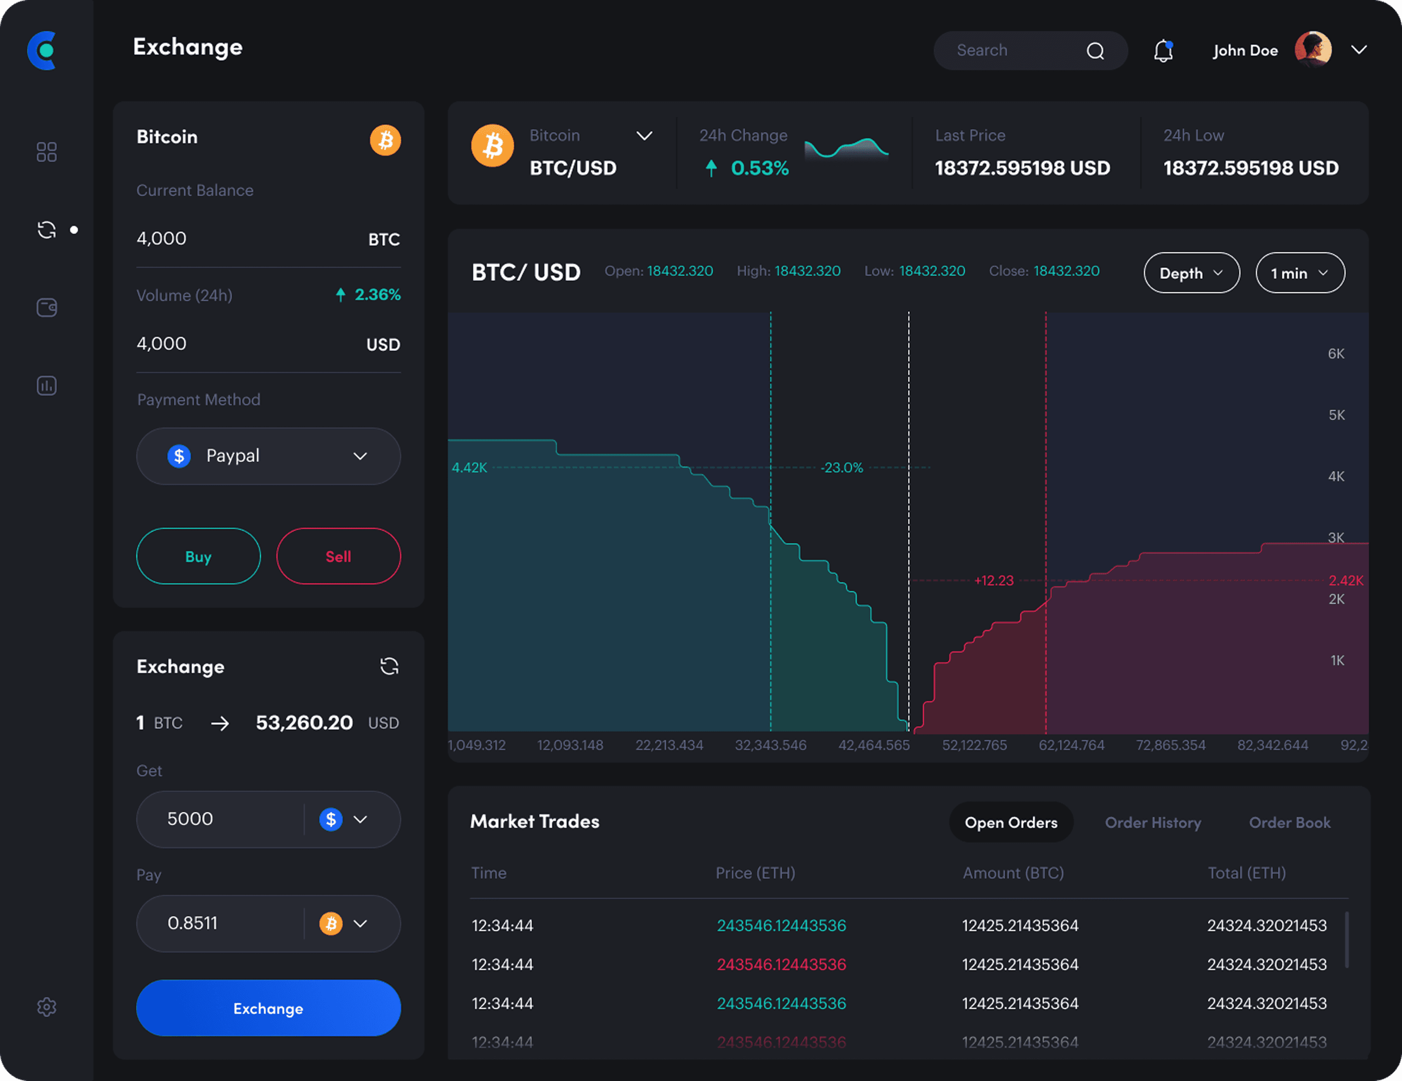Click the notification bell icon
Viewport: 1402px width, 1081px height.
pyautogui.click(x=1162, y=51)
